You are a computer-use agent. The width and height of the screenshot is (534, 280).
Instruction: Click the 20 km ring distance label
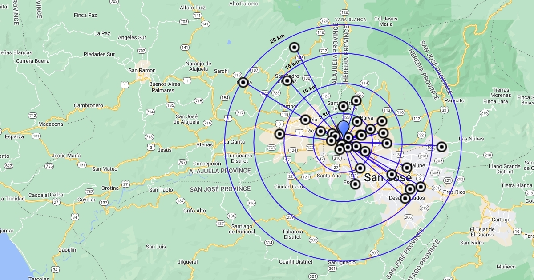click(x=277, y=39)
